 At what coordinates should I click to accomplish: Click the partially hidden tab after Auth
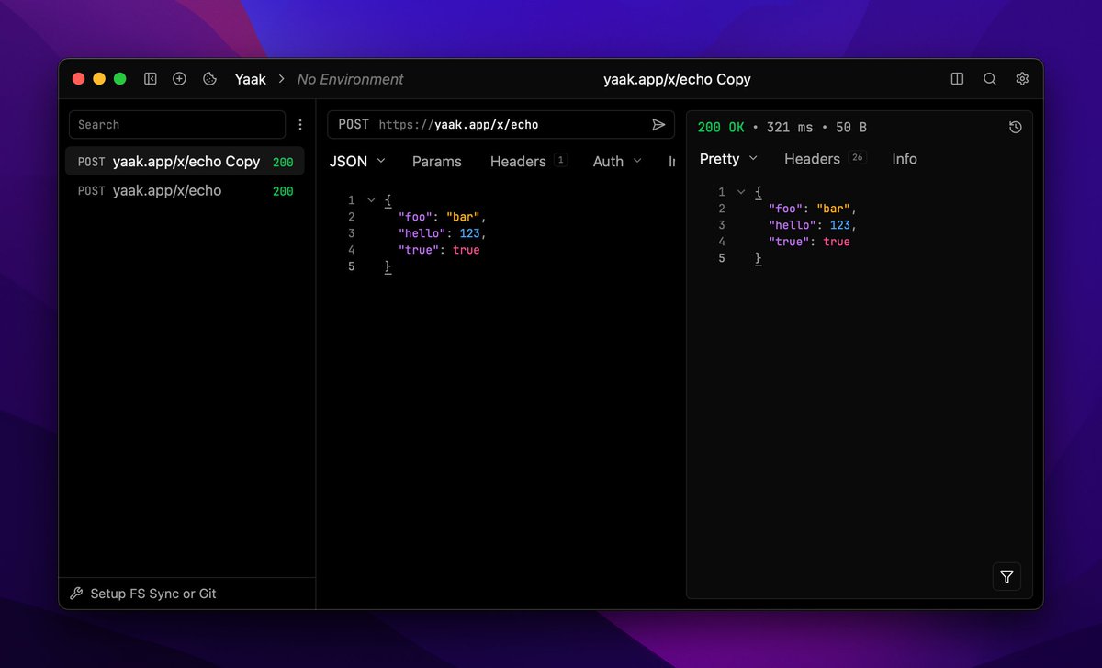[672, 161]
